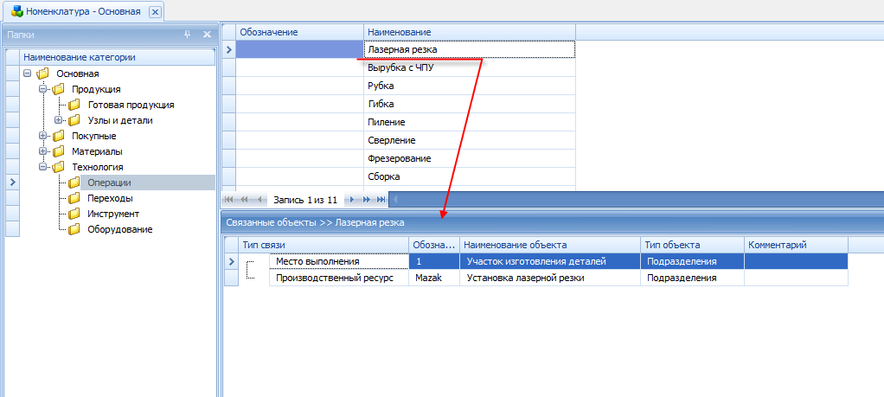This screenshot has width=884, height=397.
Task: Select Вырубка с ЧПУ row
Action: point(470,67)
